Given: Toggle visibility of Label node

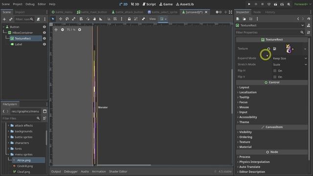Looking at the screenshot, I should click(45, 44).
